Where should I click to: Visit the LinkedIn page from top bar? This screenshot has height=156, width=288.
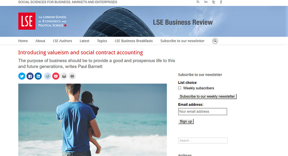(x=206, y=2)
